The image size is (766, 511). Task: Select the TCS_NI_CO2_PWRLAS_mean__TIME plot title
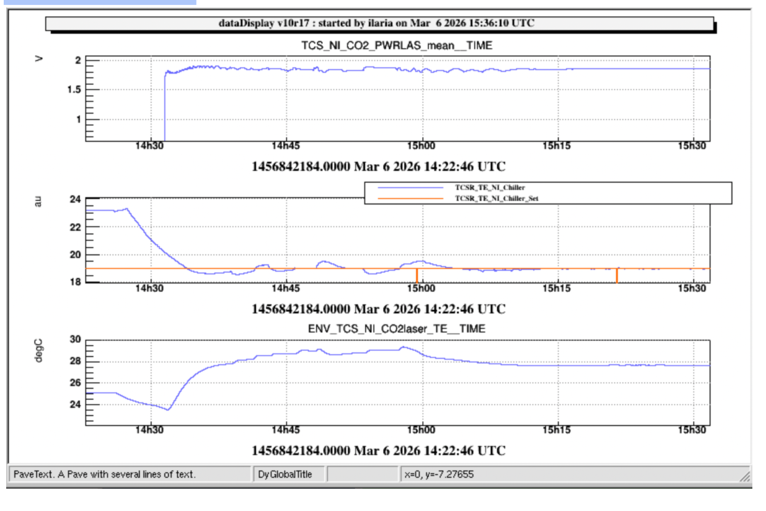tap(397, 45)
